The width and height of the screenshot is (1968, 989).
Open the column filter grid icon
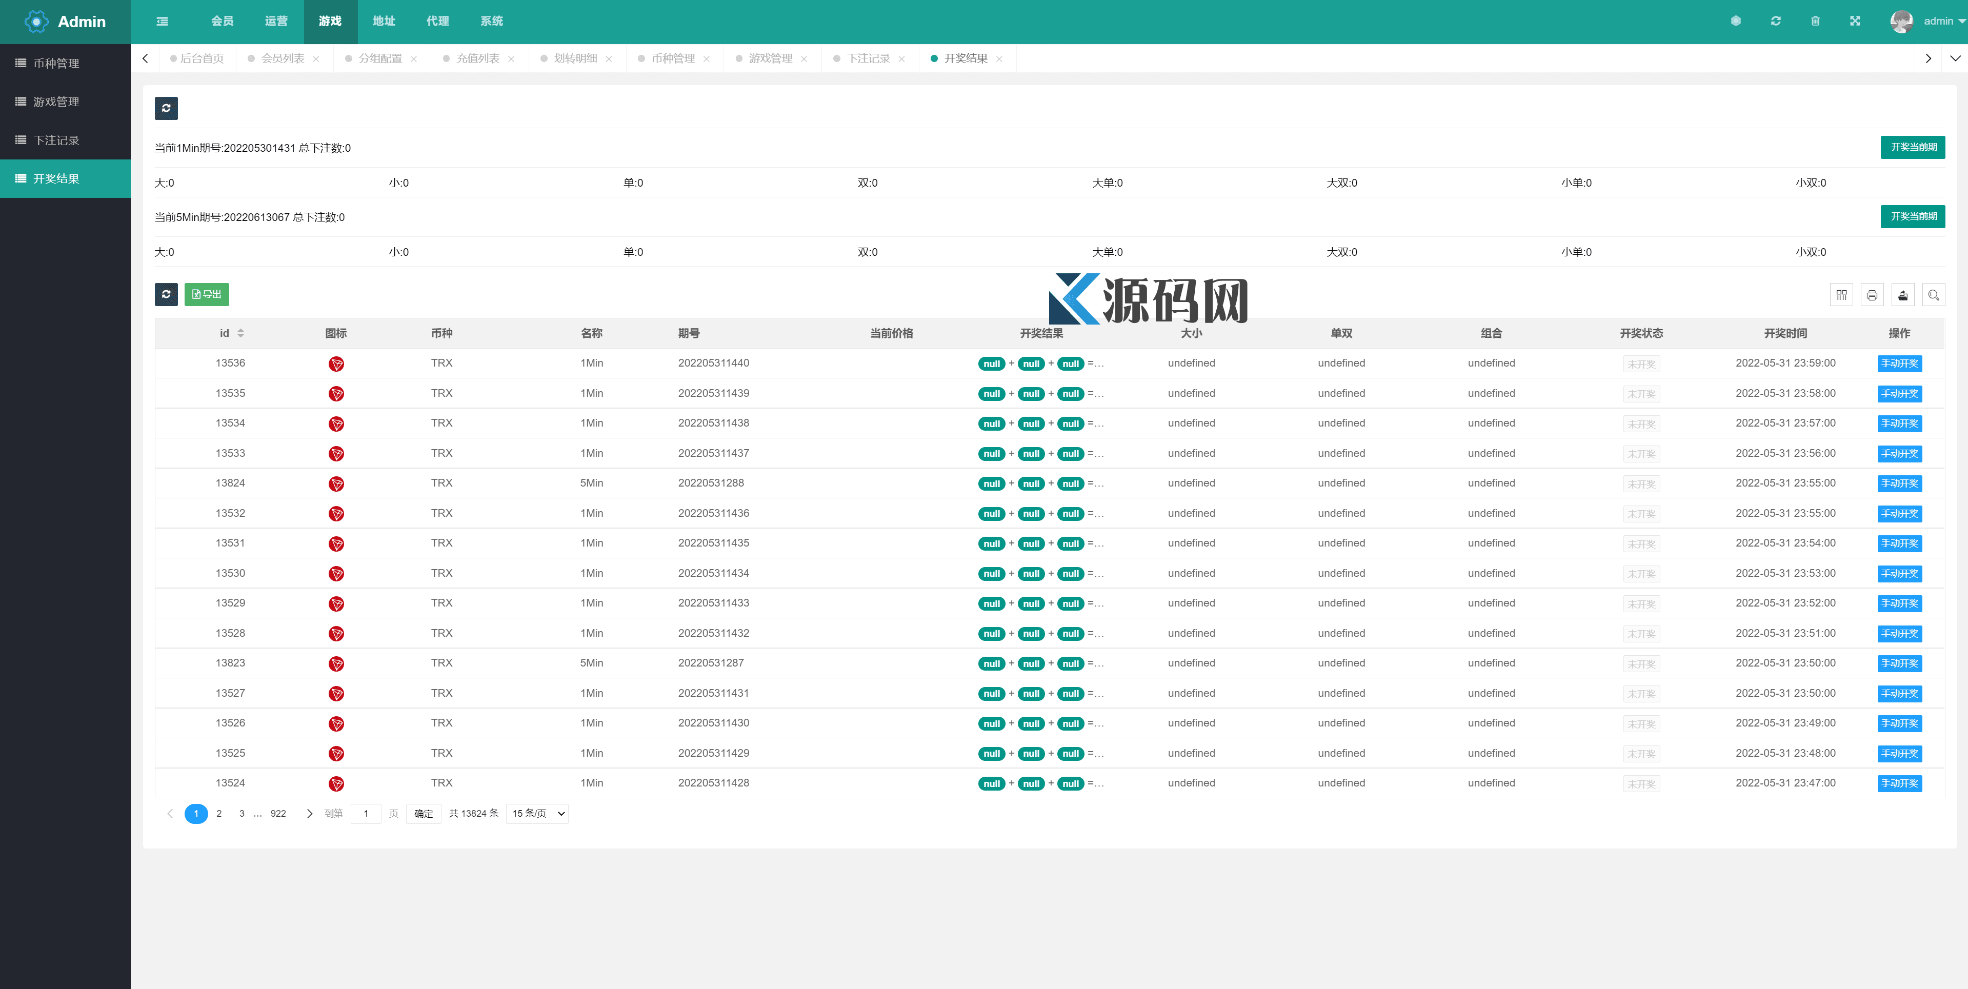(1841, 295)
